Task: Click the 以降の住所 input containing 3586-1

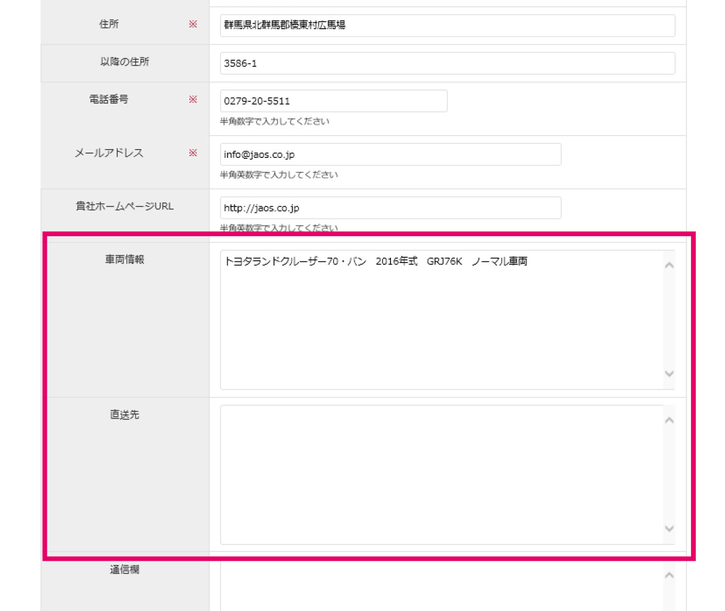Action: click(x=447, y=63)
